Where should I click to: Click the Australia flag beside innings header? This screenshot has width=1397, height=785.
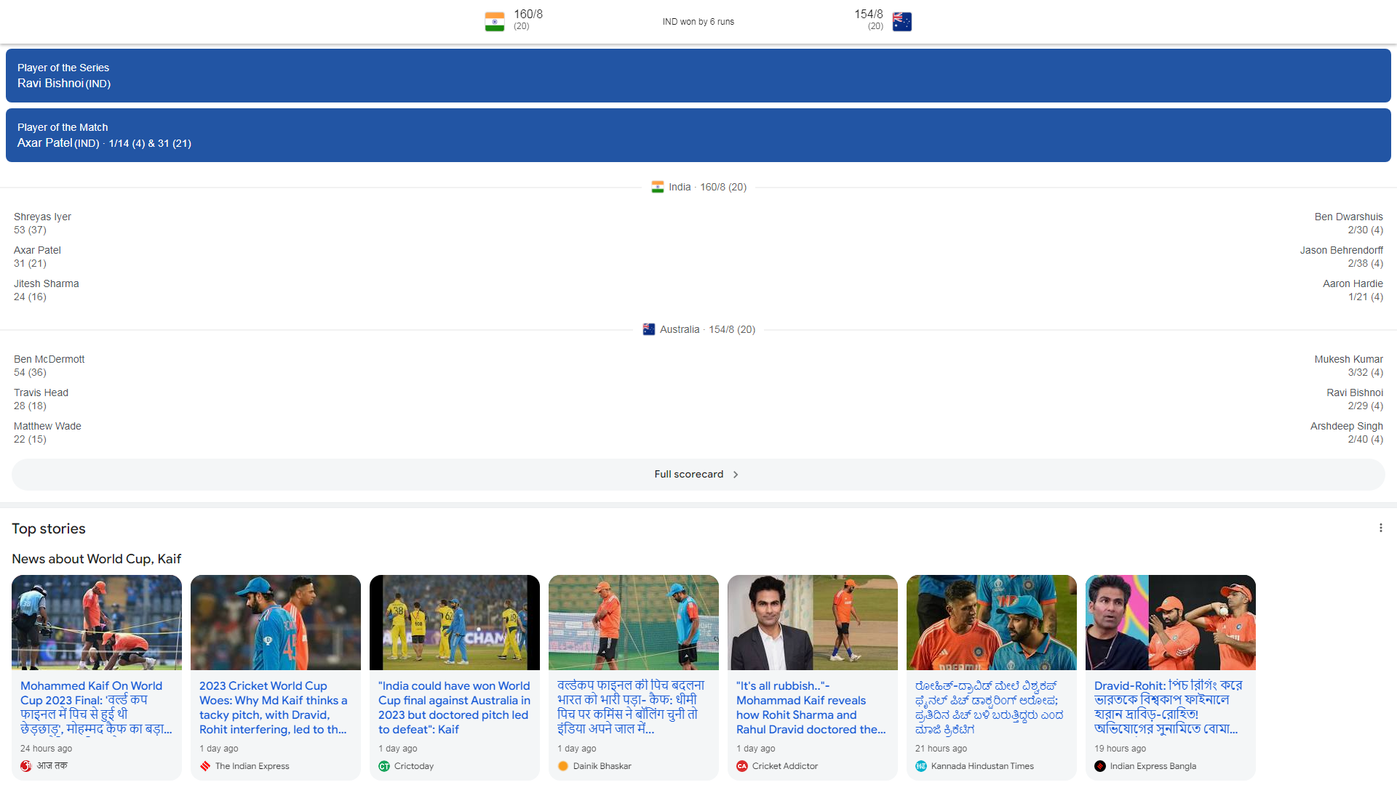click(648, 329)
